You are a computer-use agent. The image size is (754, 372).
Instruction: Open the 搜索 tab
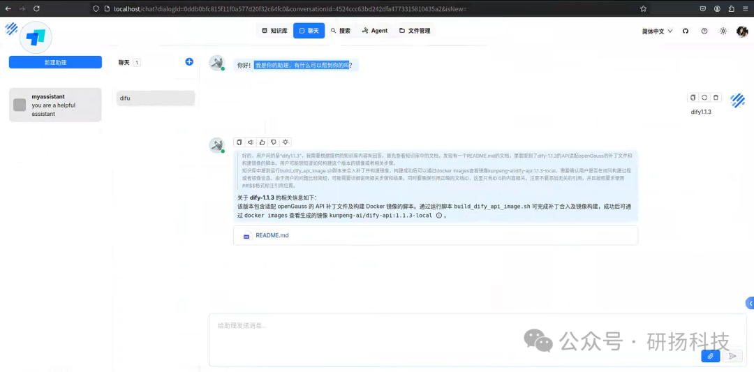click(x=341, y=31)
